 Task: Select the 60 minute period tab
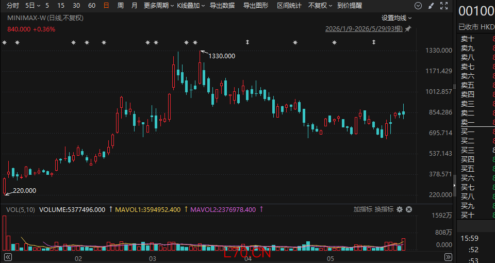tap(92, 6)
